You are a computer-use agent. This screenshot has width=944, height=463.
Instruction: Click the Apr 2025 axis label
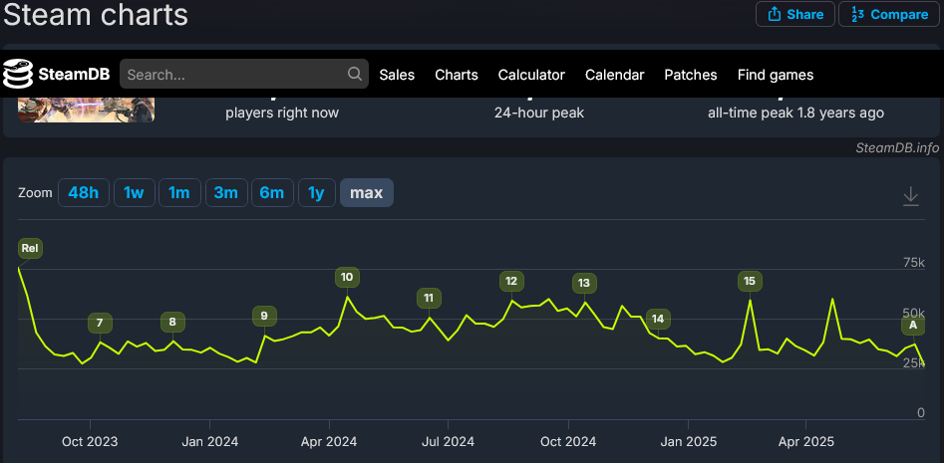click(806, 442)
